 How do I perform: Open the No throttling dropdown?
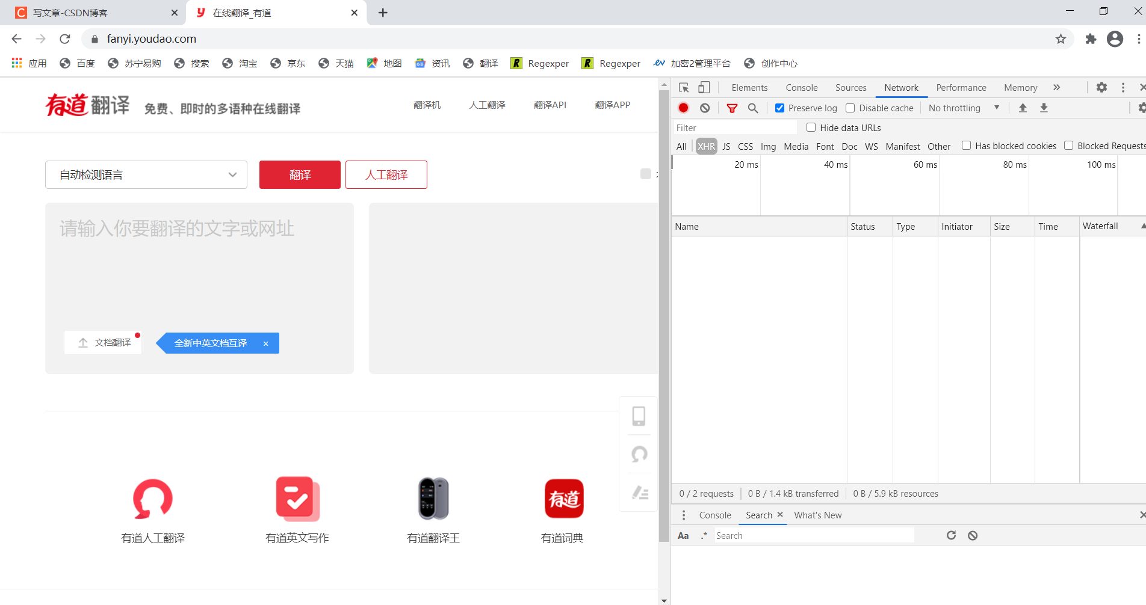click(962, 108)
